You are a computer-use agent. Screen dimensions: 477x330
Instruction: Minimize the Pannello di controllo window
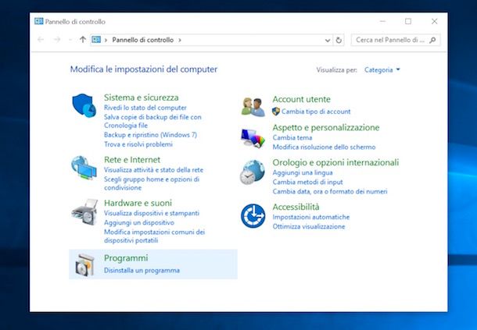(x=382, y=21)
